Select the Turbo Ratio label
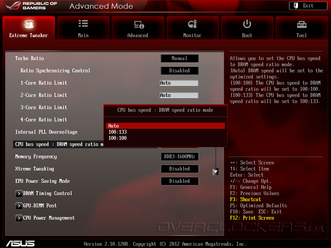The height and width of the screenshot is (248, 331). click(x=29, y=58)
